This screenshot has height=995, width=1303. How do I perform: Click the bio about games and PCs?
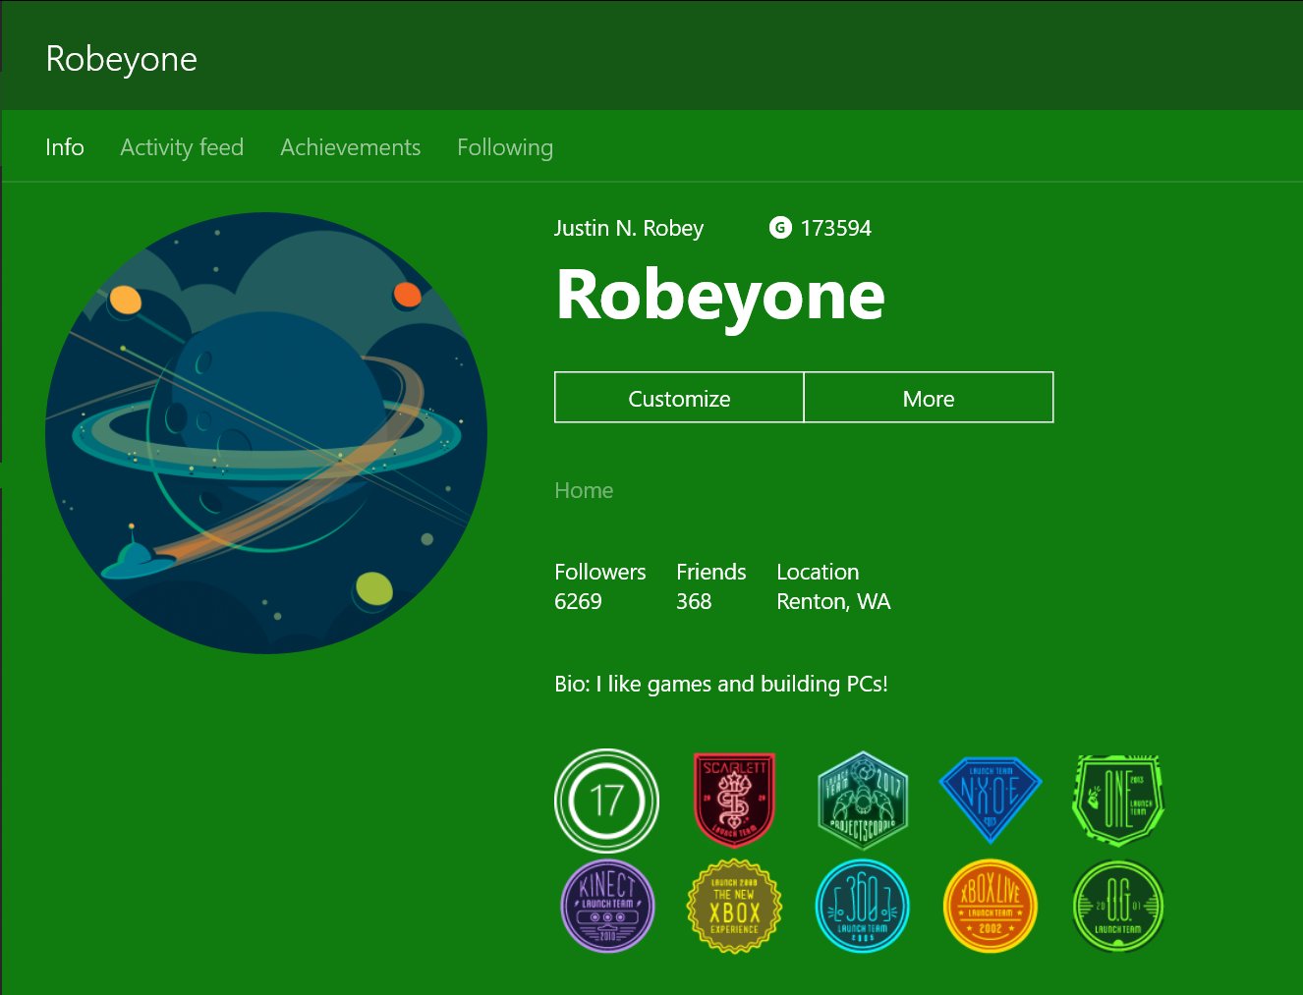coord(721,684)
